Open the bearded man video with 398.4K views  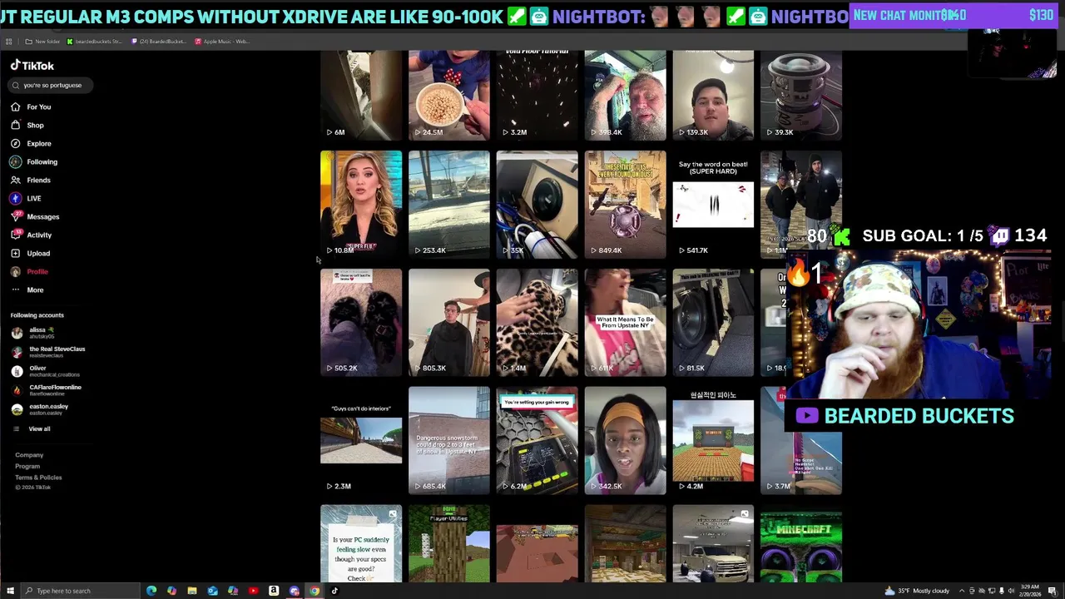tap(625, 95)
